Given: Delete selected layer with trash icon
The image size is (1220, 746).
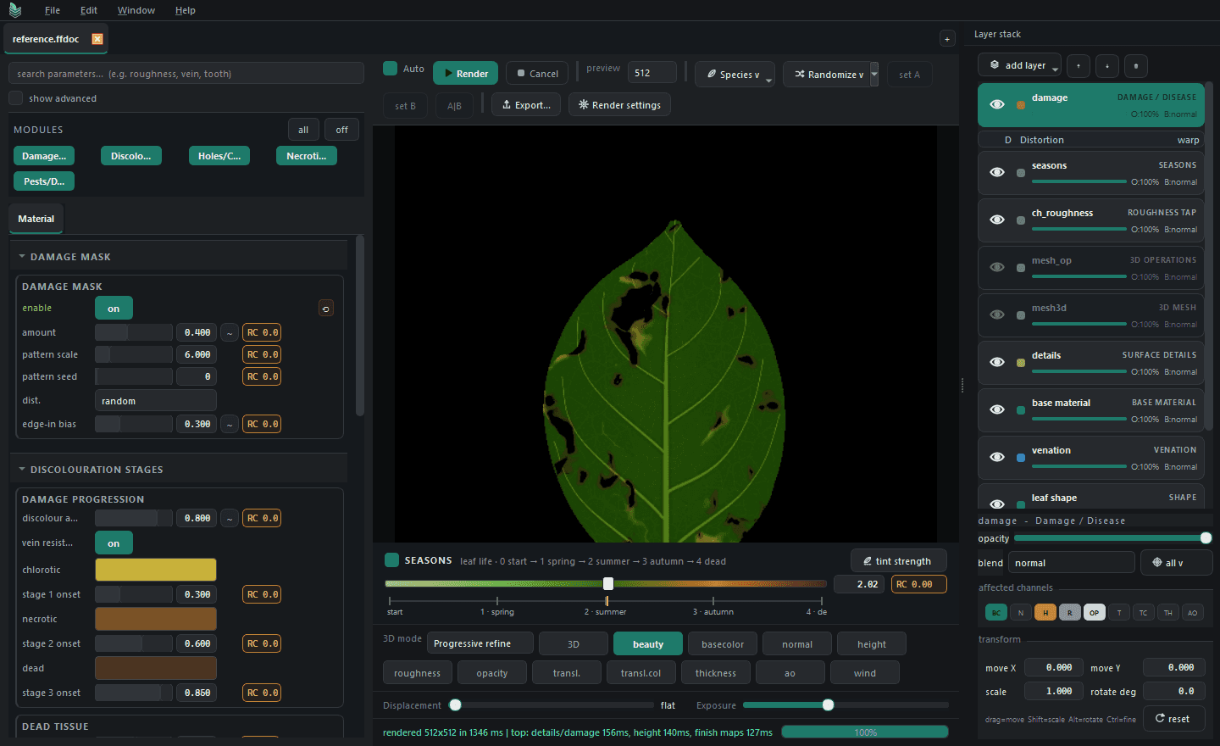Looking at the screenshot, I should [x=1136, y=65].
